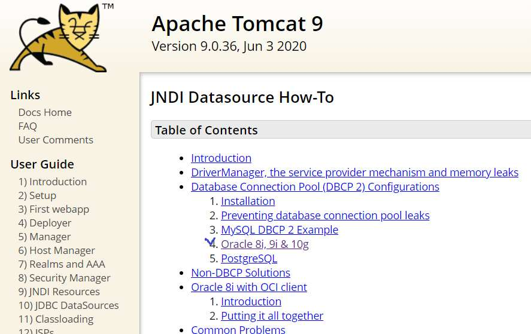Click the Version 9.0.36, Jun 3 2020 text
The width and height of the screenshot is (531, 334).
[229, 47]
